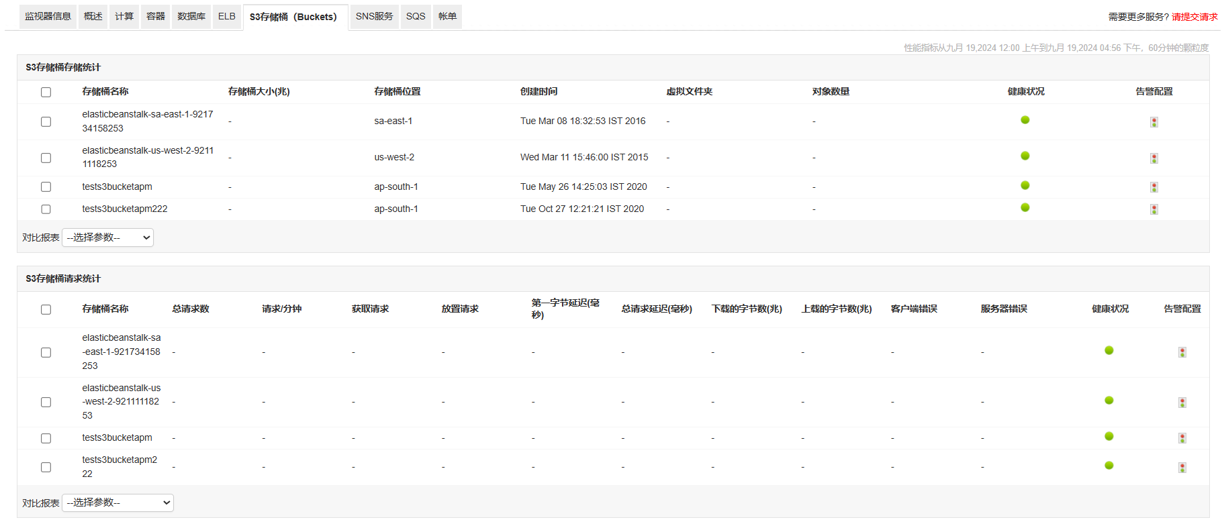The height and width of the screenshot is (528, 1222).
Task: Click 创建时间 column header
Action: point(538,91)
